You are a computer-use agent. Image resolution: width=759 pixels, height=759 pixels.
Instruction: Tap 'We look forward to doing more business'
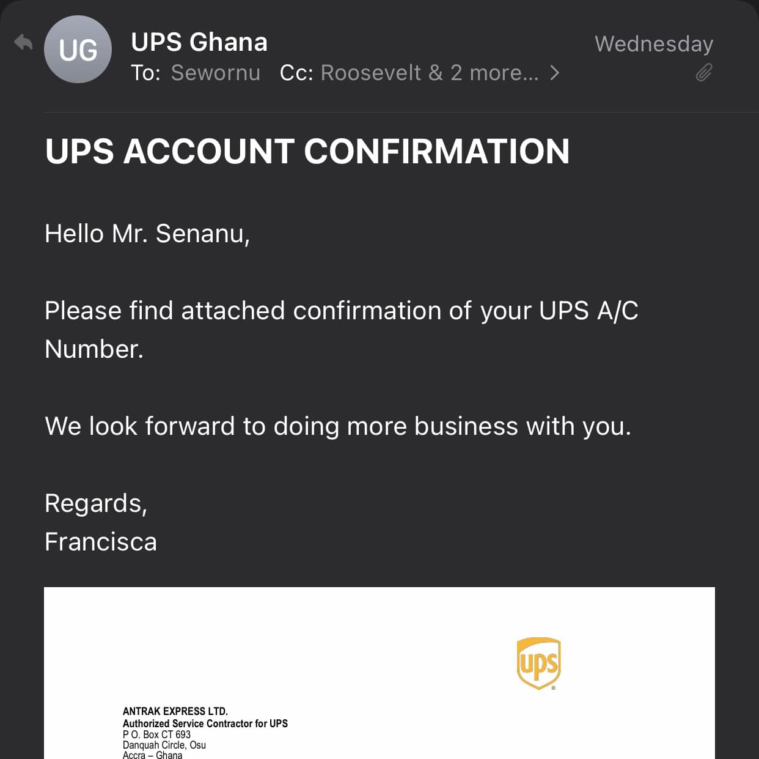(338, 426)
